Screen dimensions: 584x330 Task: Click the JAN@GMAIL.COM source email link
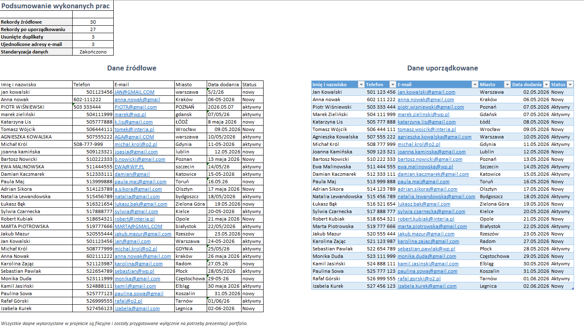click(x=134, y=92)
